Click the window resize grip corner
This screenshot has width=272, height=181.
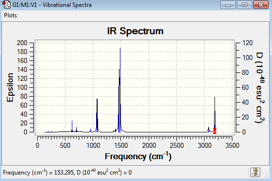click(x=266, y=176)
